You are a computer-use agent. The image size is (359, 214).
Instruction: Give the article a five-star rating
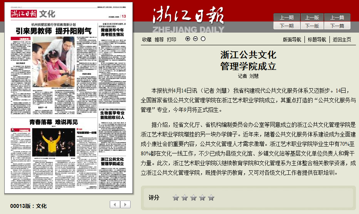pos(211,198)
